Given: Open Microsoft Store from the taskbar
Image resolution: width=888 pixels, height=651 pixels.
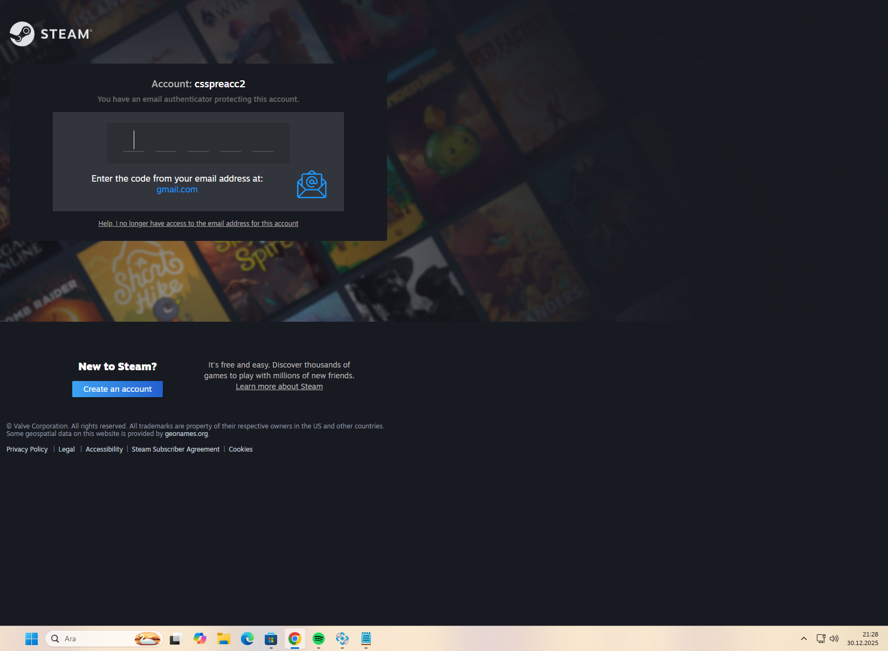Looking at the screenshot, I should [x=271, y=639].
